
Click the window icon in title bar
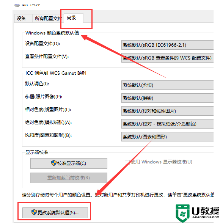[x=17, y=5]
